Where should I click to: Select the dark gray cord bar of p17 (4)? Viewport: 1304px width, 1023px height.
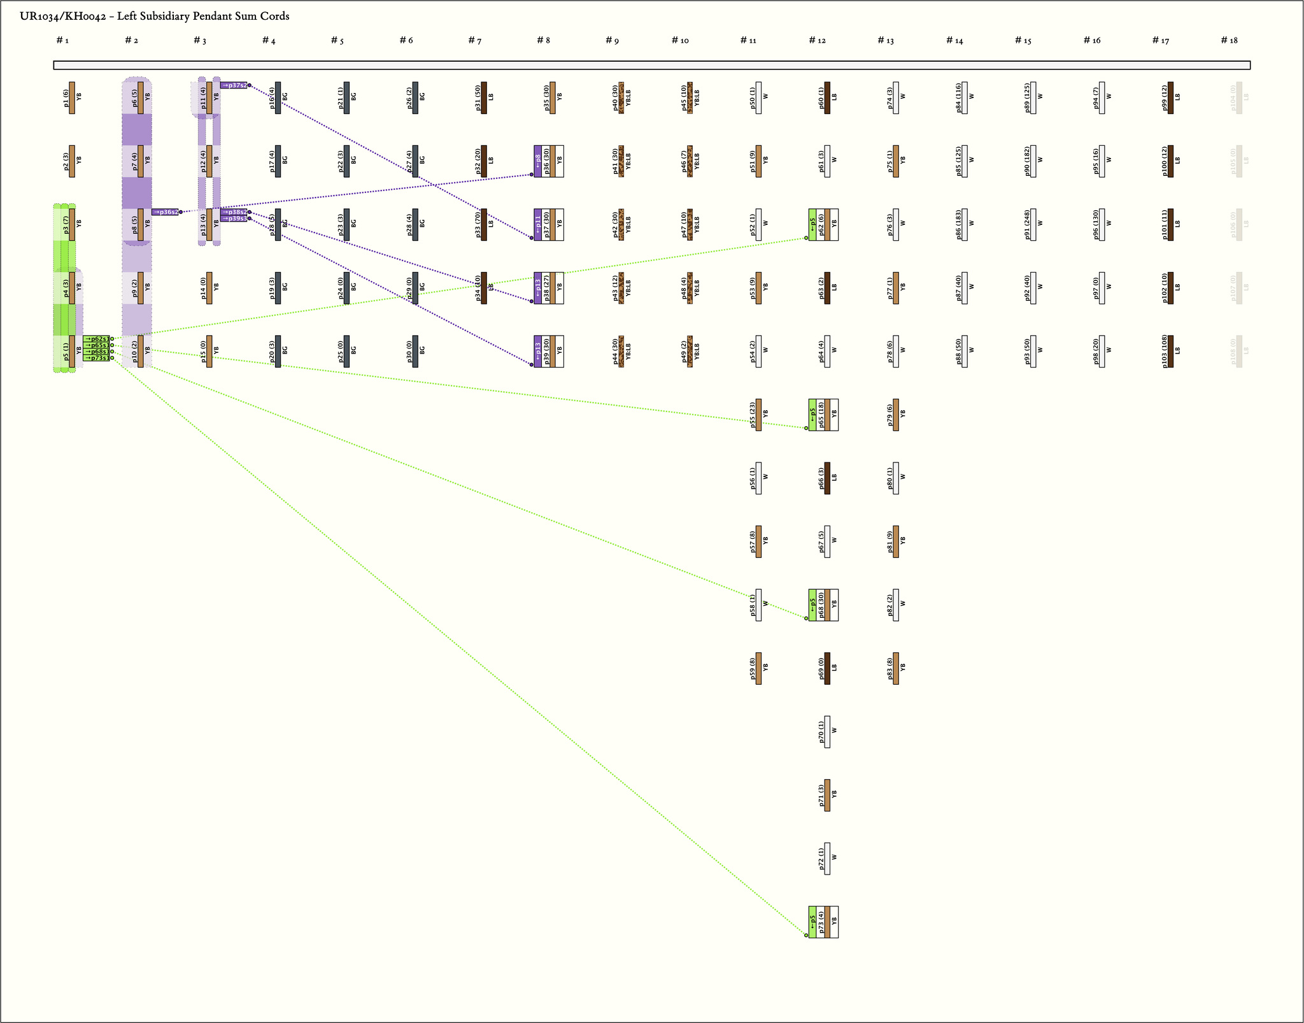278,161
